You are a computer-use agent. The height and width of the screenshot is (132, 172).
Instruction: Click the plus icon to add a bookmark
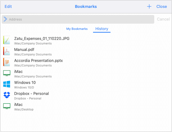(x=149, y=7)
